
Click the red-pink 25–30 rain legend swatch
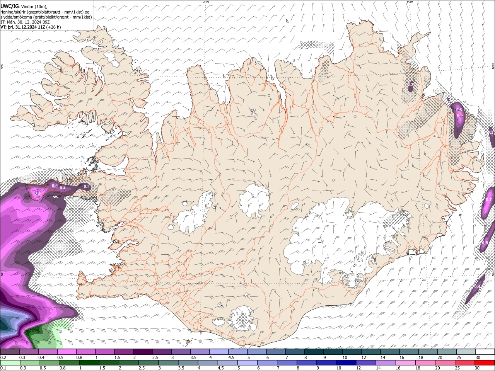(465, 362)
